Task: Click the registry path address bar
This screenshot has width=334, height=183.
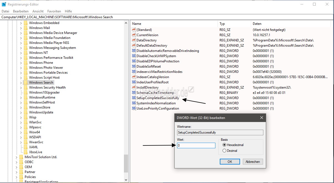Action: pyautogui.click(x=167, y=17)
